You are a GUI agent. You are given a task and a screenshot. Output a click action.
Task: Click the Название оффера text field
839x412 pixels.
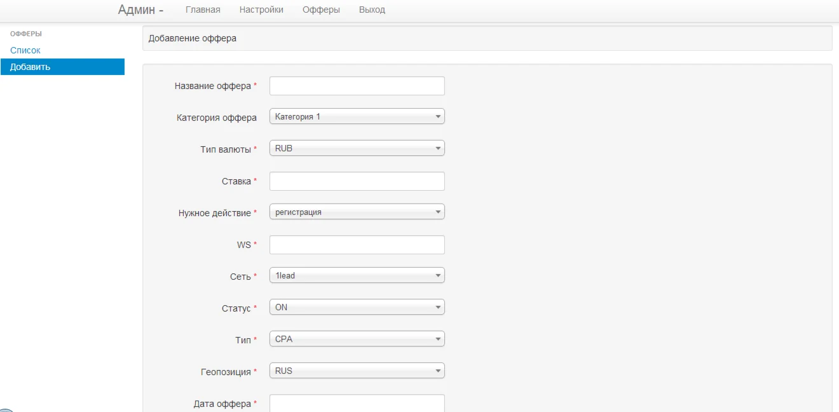357,86
